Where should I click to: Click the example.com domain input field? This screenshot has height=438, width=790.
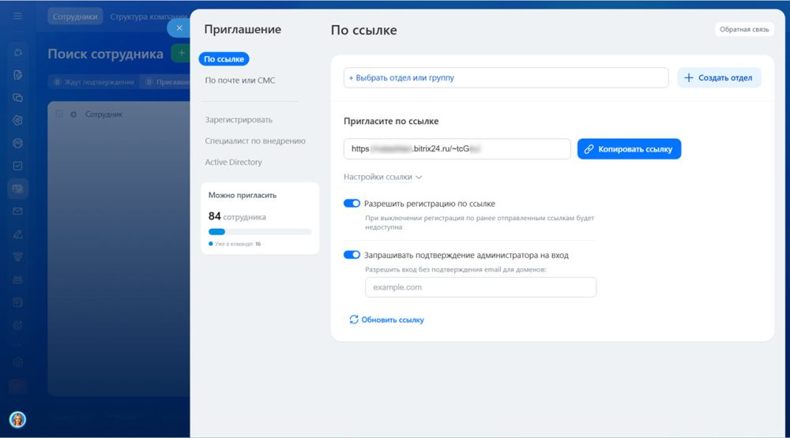click(480, 287)
